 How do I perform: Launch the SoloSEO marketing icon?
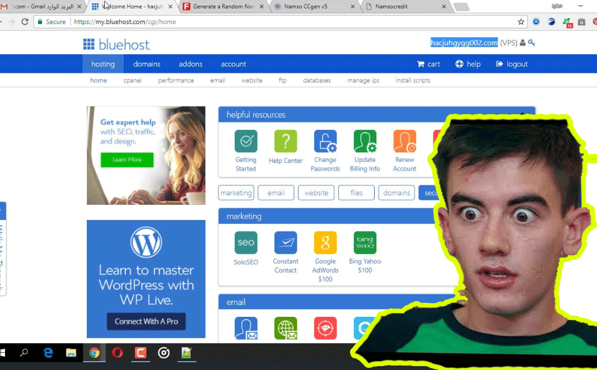tap(246, 242)
